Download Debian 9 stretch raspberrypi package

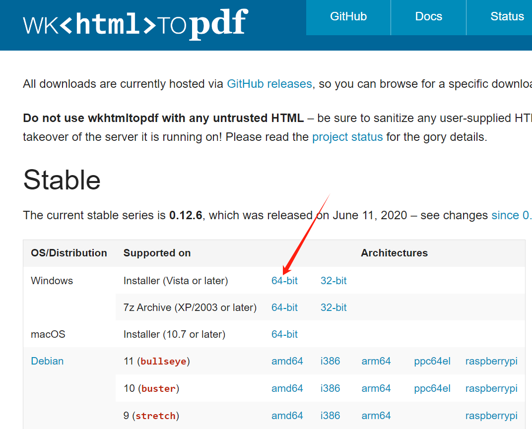point(491,416)
